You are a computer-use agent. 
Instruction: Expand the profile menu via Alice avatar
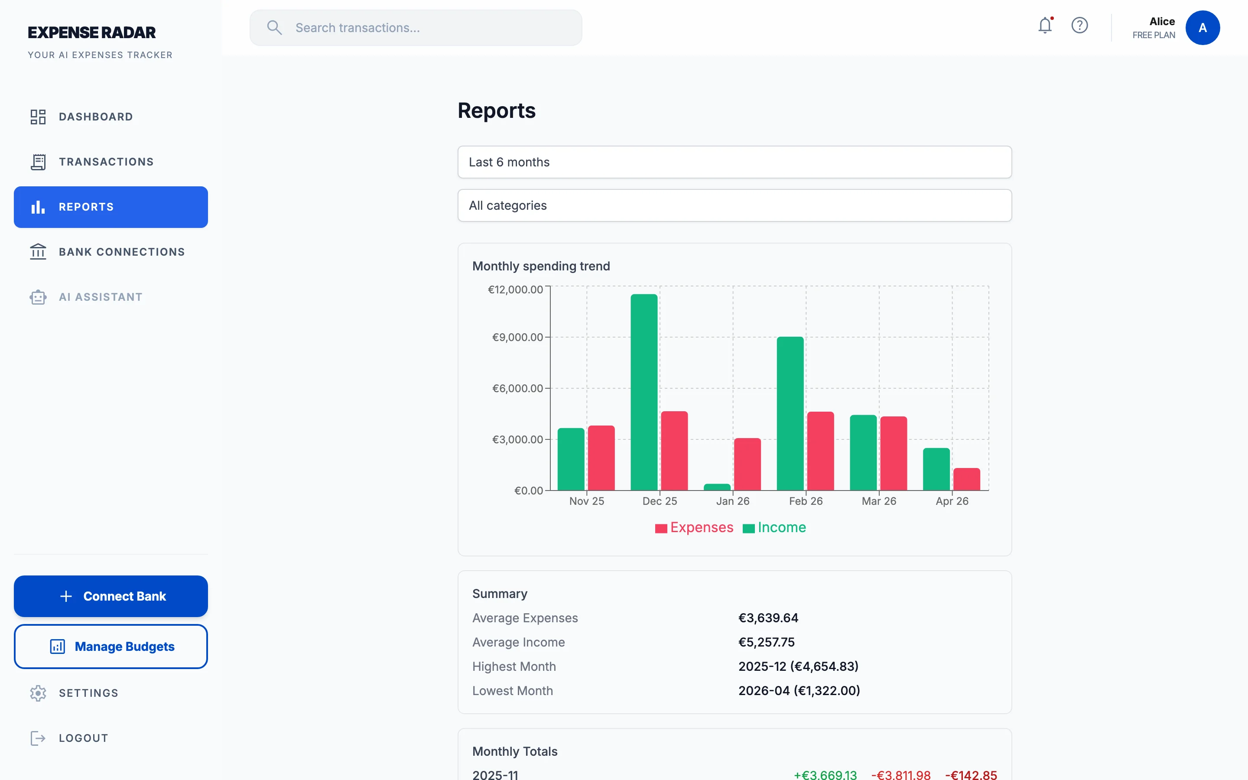[x=1202, y=27]
